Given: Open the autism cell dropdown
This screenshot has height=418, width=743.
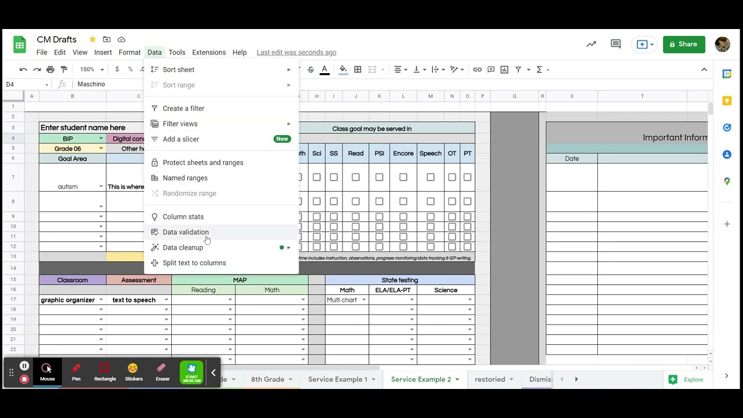Looking at the screenshot, I should pos(101,187).
